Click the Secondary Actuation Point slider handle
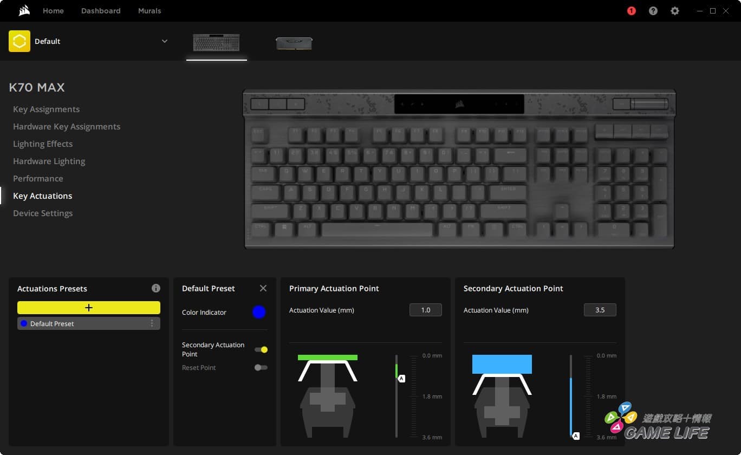This screenshot has width=741, height=455. [x=576, y=435]
